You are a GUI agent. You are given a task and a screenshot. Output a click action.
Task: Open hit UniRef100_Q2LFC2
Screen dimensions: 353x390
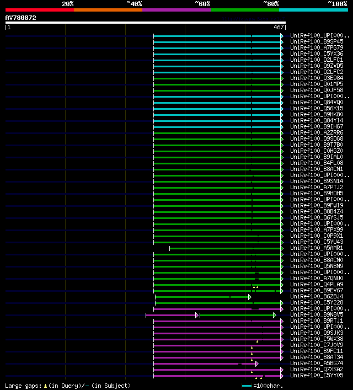[317, 72]
